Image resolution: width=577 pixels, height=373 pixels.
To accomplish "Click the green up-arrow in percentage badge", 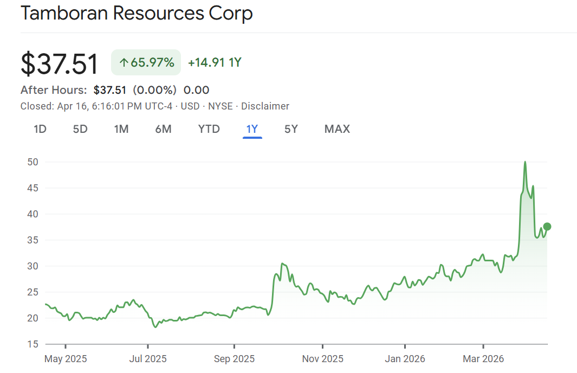I will coord(124,63).
